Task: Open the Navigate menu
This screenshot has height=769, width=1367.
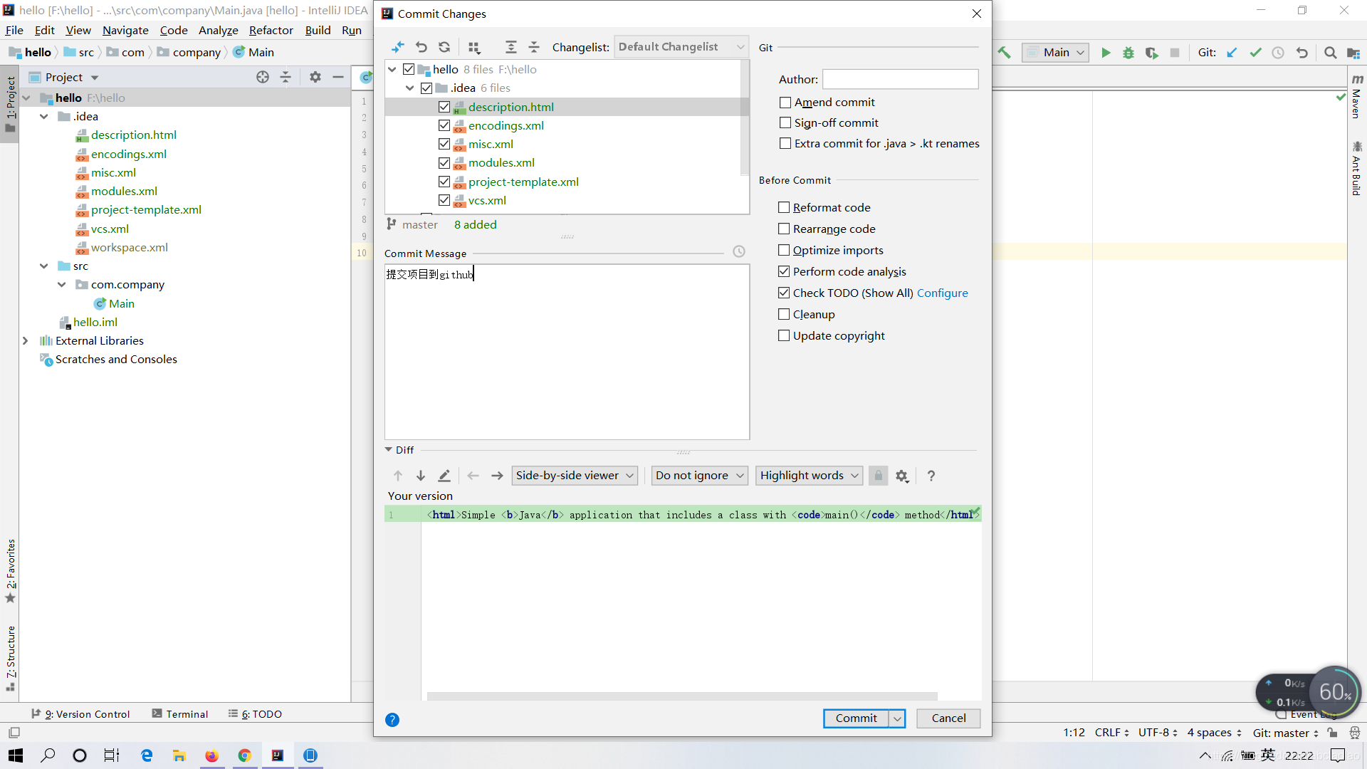Action: (x=125, y=31)
